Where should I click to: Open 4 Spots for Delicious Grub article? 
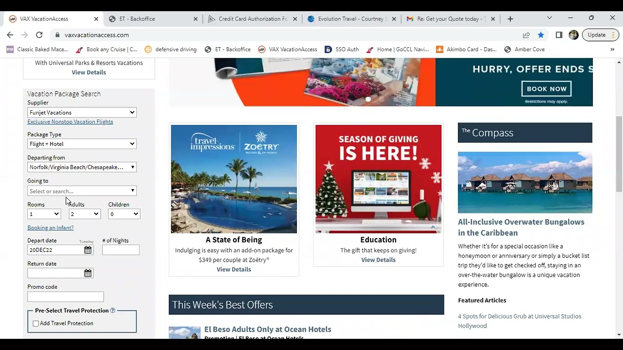[x=519, y=321]
